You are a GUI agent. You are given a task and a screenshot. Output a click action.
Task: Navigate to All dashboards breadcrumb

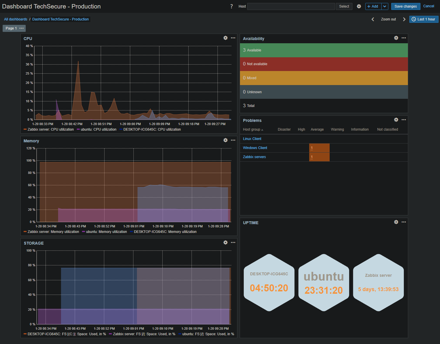coord(15,19)
